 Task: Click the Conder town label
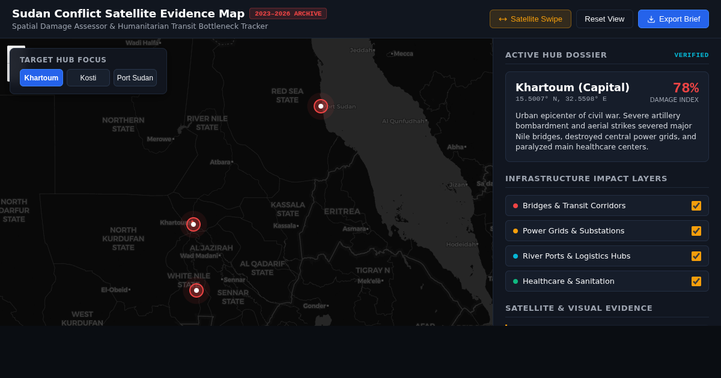click(x=315, y=305)
